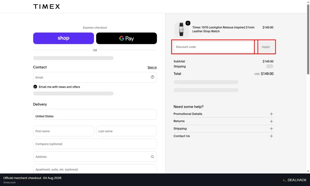Click the Timex logo in the header
310x186 pixels.
point(46,6)
